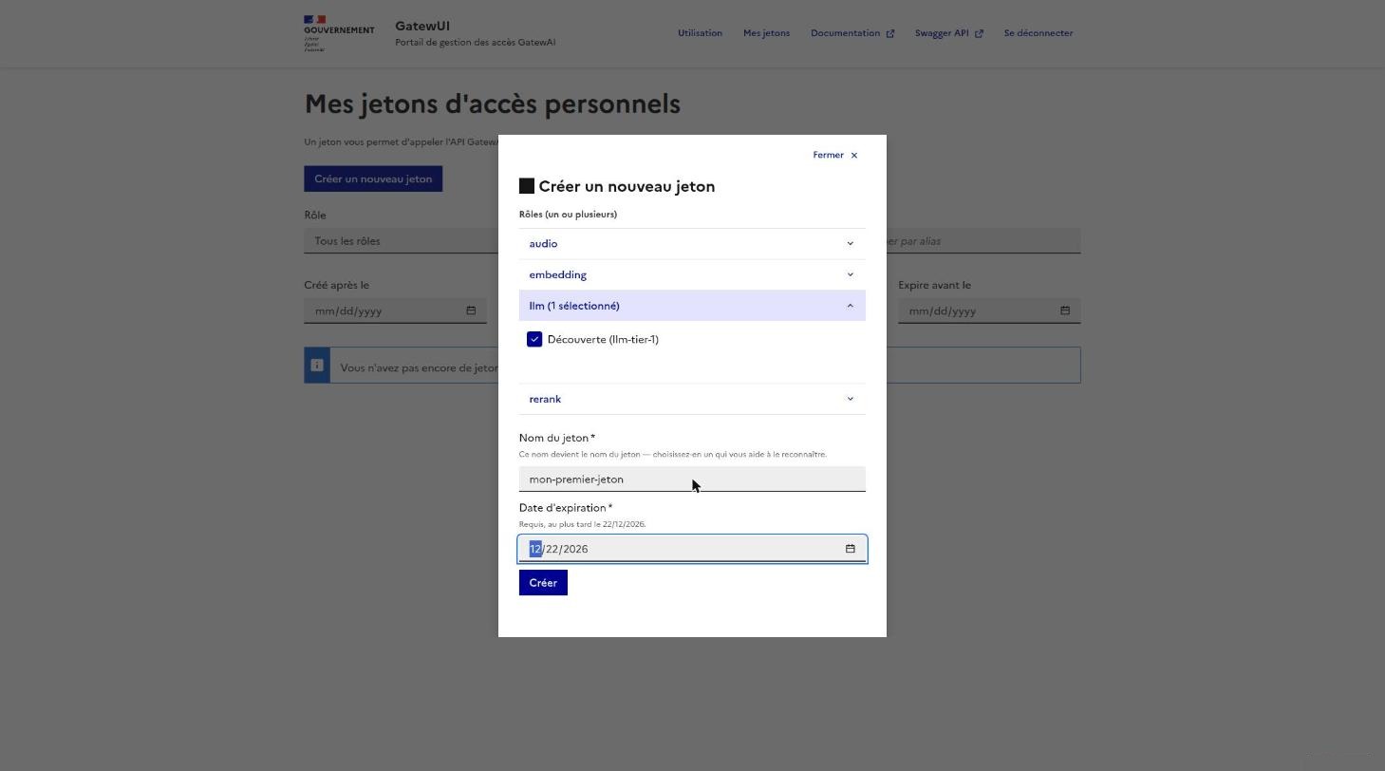Open the calendar picker for Date d'expiration

851,549
